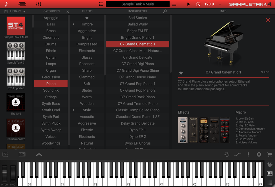Open the mixer view icon
275x187 pixels.
click(x=38, y=4)
